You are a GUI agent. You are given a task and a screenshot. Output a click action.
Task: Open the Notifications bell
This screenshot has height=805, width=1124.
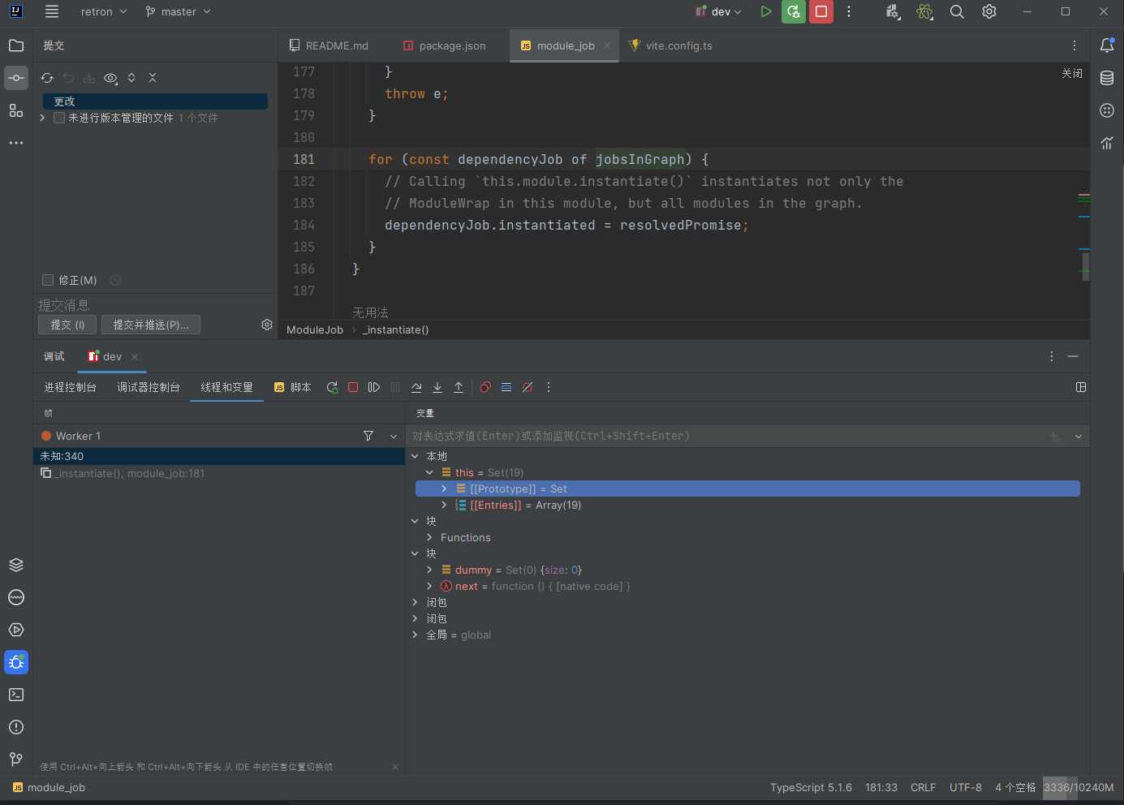1107,45
